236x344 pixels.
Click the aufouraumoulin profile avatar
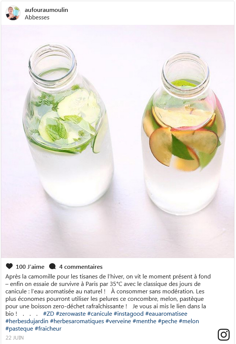[13, 13]
